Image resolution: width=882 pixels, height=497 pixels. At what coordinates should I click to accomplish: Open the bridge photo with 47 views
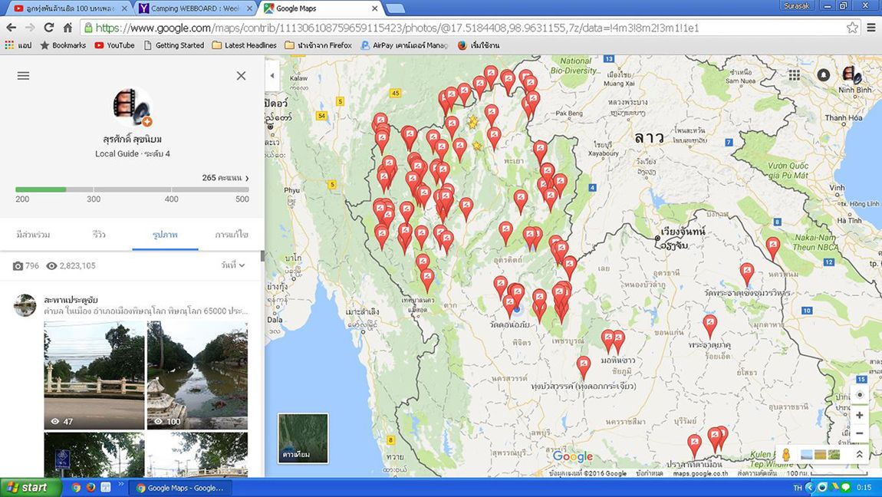[x=94, y=375]
